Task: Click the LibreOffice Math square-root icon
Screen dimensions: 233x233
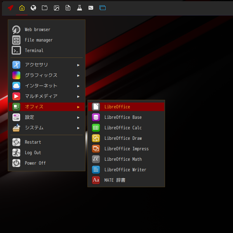Action: tap(96, 159)
